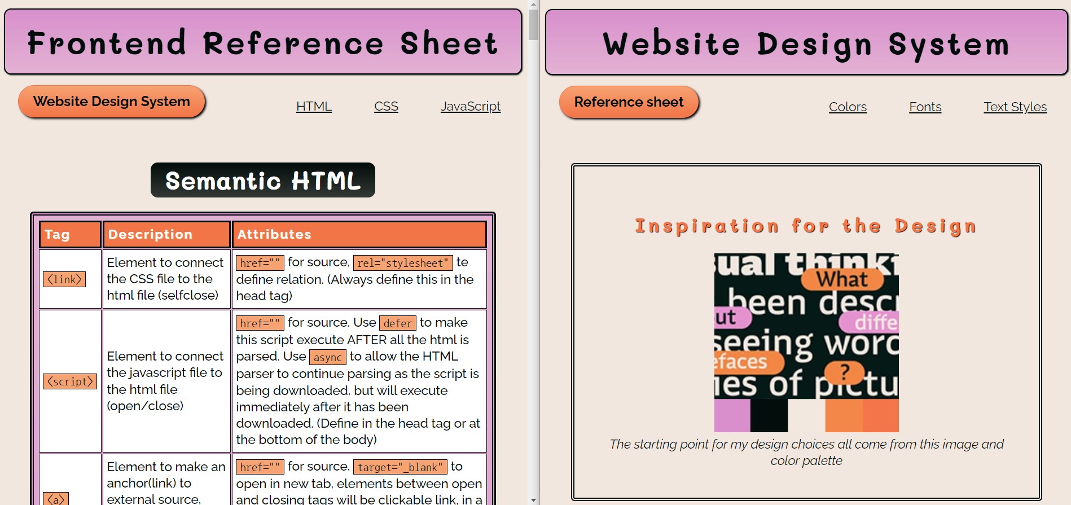Click the rel="stylesheet" code snippet
The width and height of the screenshot is (1071, 505).
pyautogui.click(x=403, y=263)
